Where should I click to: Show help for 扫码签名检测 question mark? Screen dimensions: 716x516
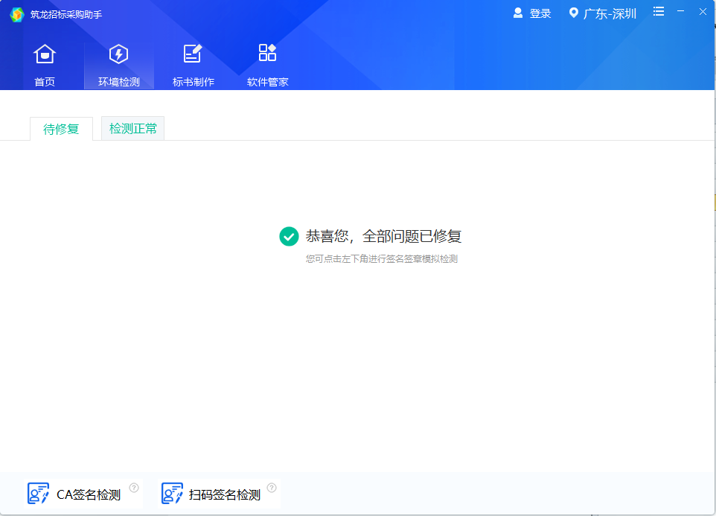[x=272, y=488]
